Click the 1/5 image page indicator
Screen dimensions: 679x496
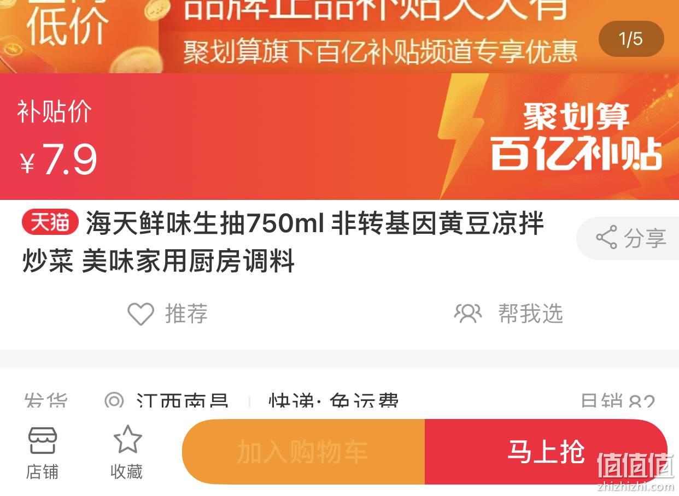631,39
